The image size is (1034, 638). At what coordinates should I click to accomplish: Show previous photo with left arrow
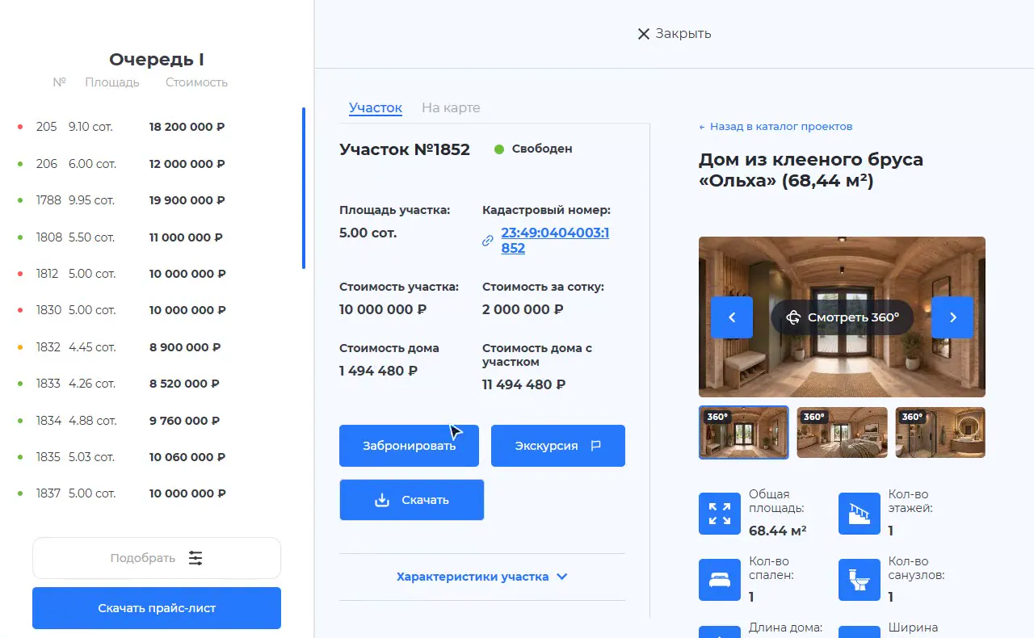click(x=732, y=317)
